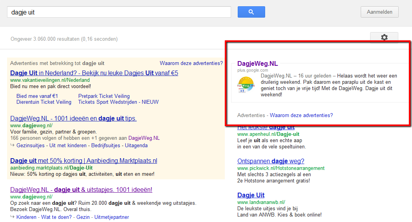Focus the search field containing 'dagje uit'
Image resolution: width=412 pixels, height=222 pixels.
tap(119, 12)
